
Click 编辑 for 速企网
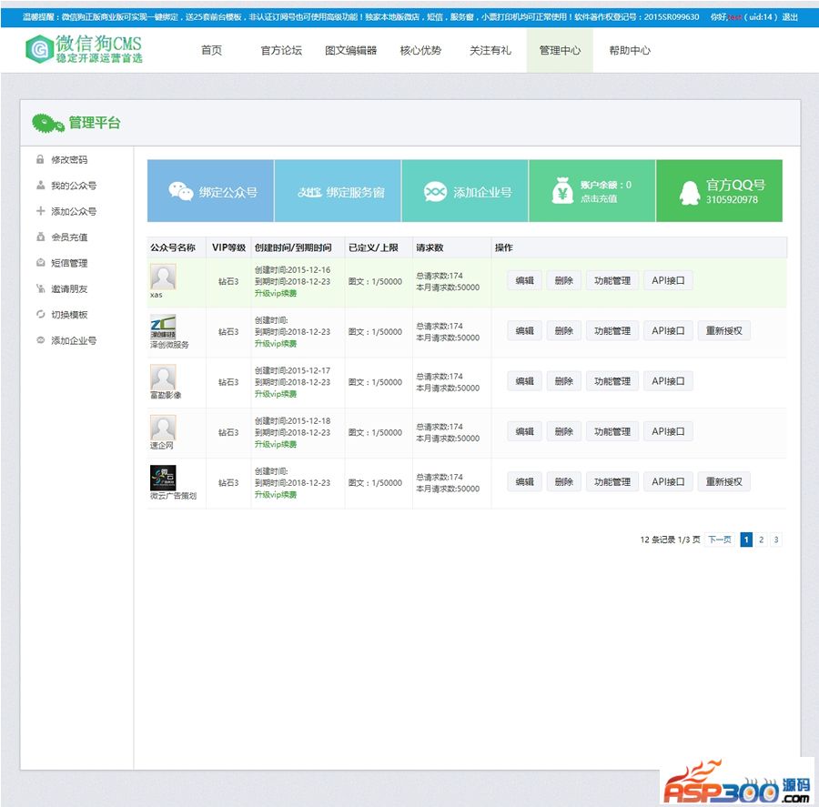pyautogui.click(x=524, y=431)
